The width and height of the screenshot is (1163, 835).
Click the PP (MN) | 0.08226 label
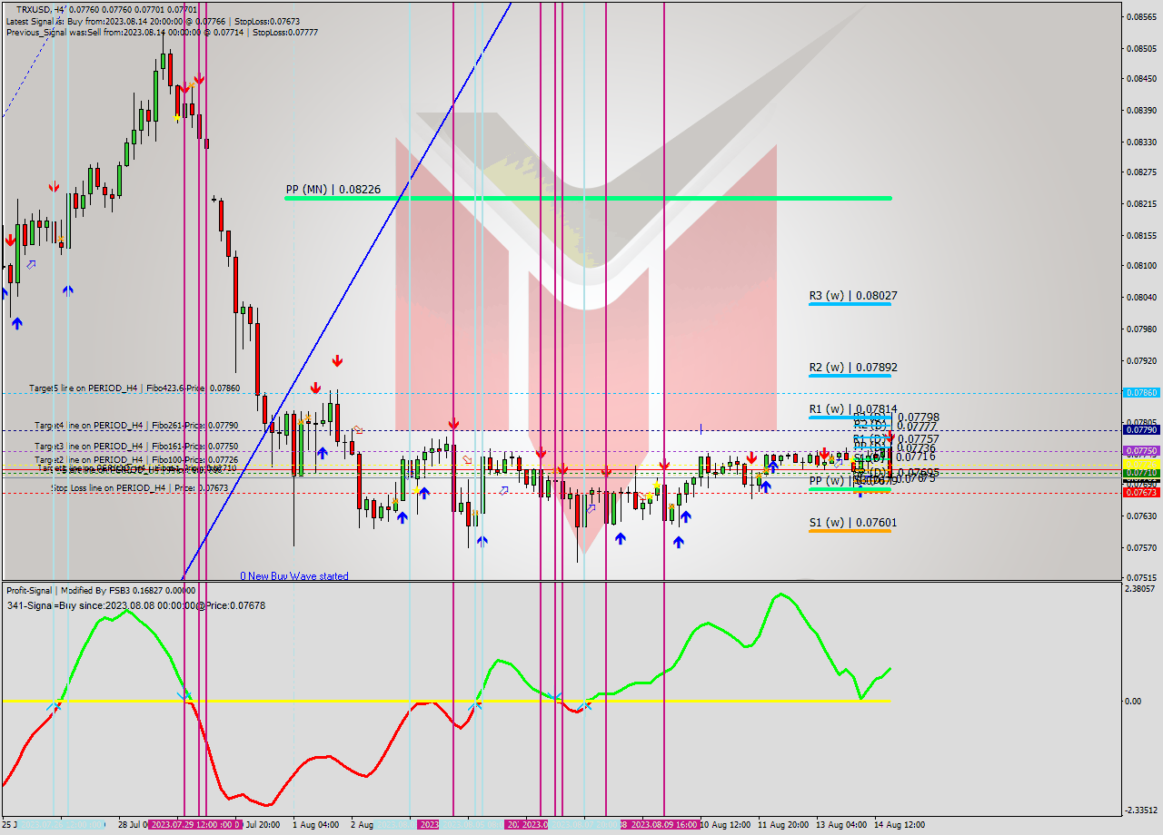pos(333,190)
